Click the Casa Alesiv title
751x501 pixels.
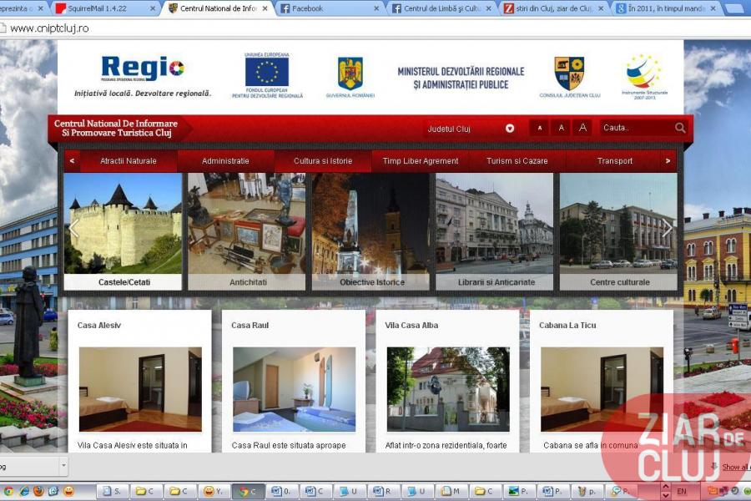click(99, 325)
